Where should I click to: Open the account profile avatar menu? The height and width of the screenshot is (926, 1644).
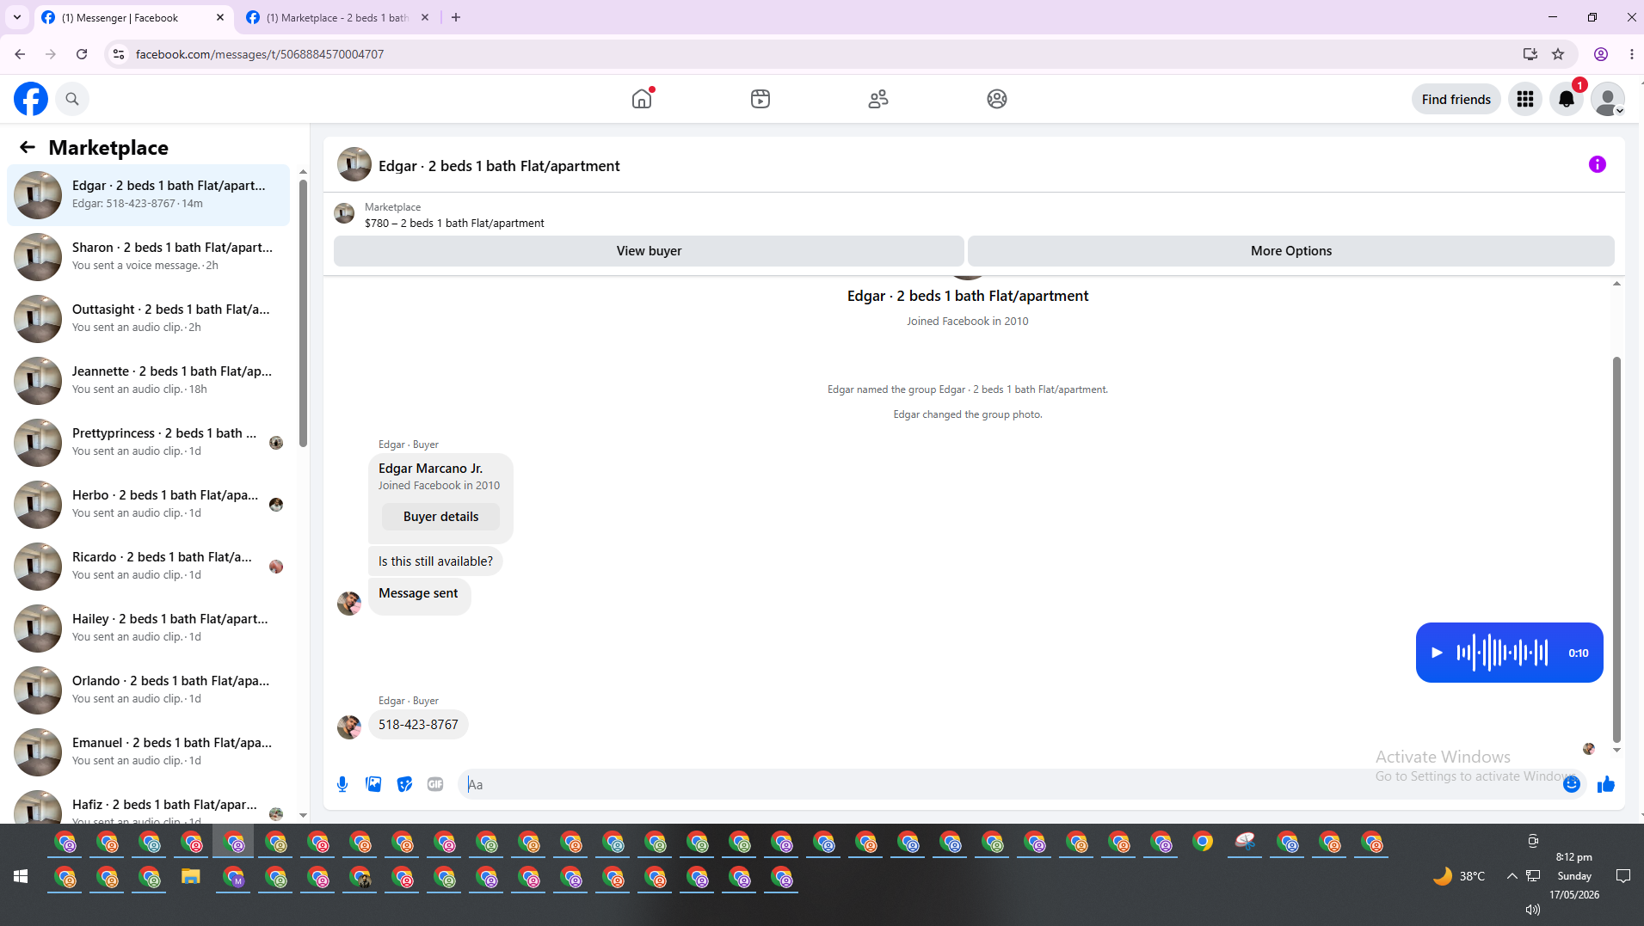click(1608, 99)
